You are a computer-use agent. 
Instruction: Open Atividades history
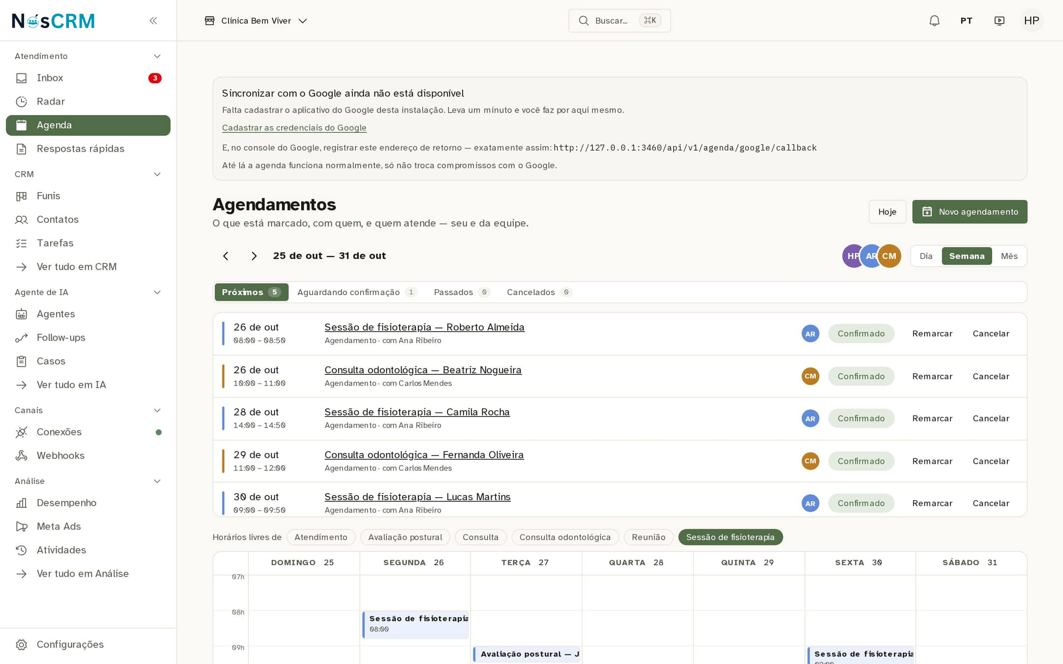point(88,550)
